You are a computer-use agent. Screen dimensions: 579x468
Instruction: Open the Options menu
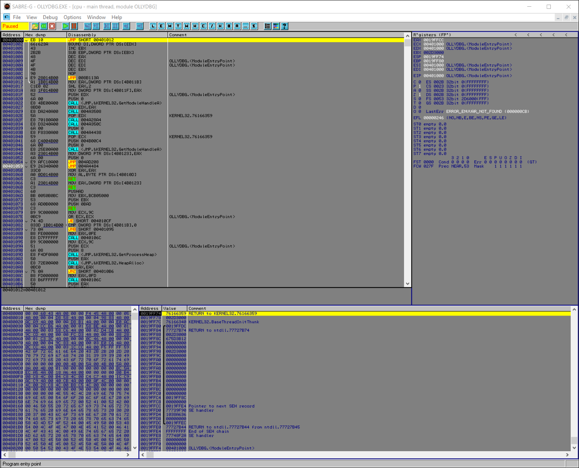pos(72,17)
